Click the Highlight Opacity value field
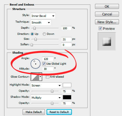Image resolution: width=122 pixels, height=116 pixels. [x=66, y=91]
